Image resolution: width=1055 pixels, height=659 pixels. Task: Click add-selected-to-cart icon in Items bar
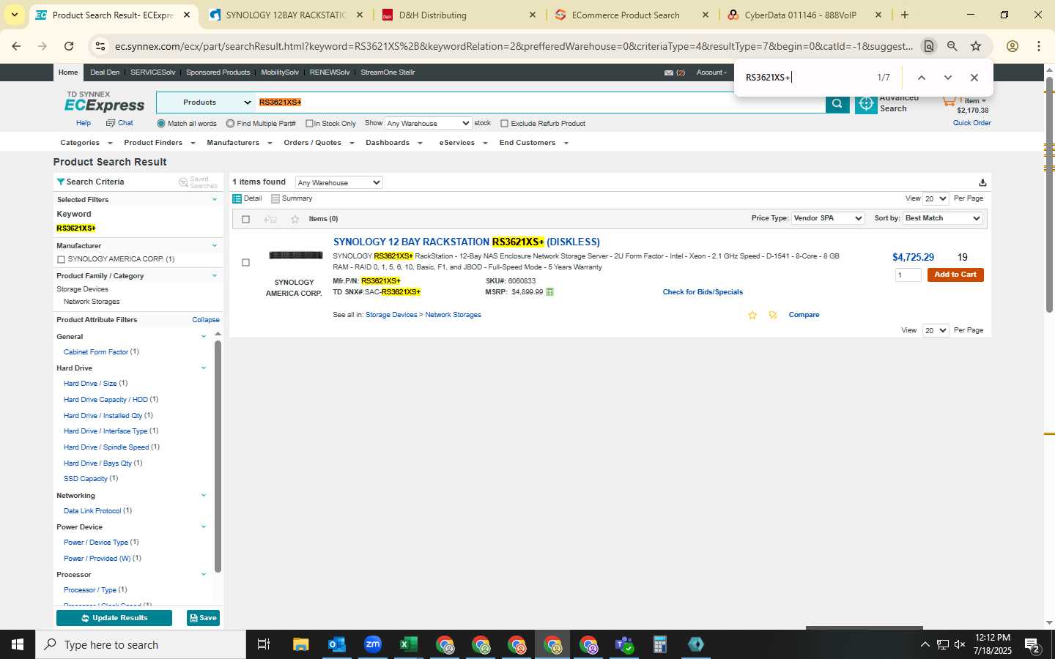tap(270, 219)
